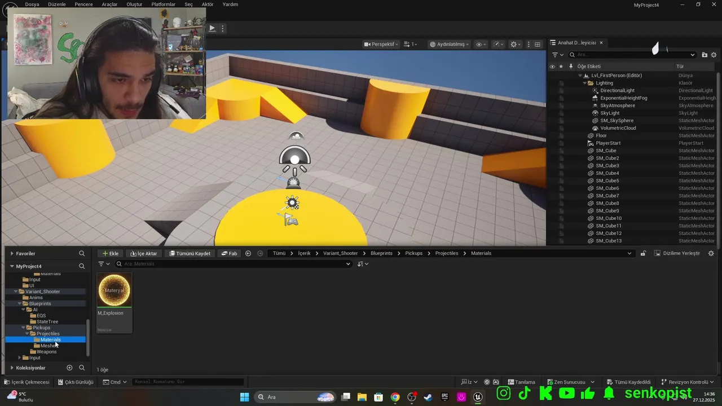Expand the Koleksiyonlar section
This screenshot has height=406, width=722.
click(x=12, y=368)
